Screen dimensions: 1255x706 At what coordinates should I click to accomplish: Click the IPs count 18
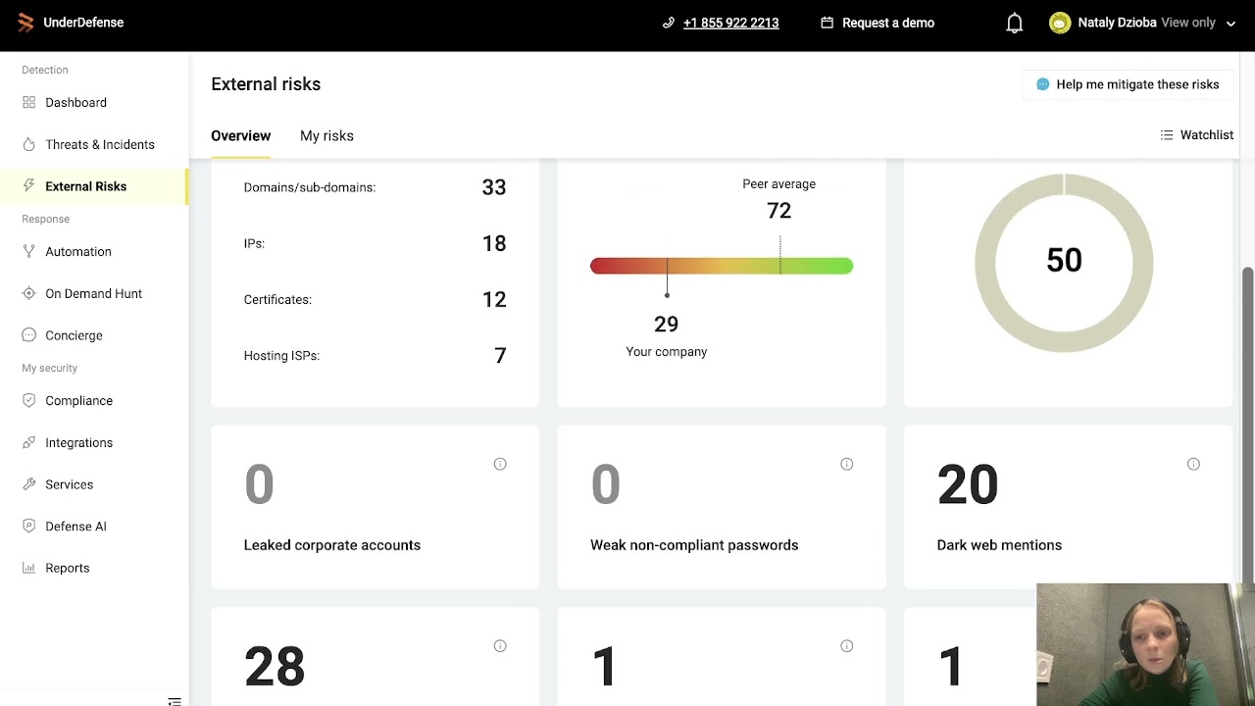[494, 243]
